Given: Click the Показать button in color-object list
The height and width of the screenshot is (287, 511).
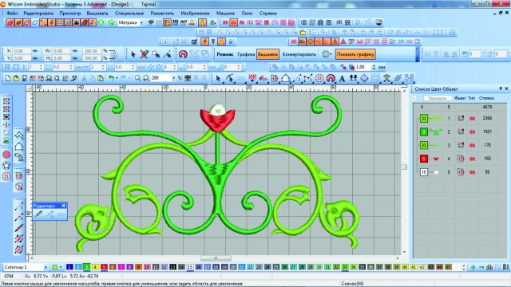Looking at the screenshot, I should click(438, 98).
